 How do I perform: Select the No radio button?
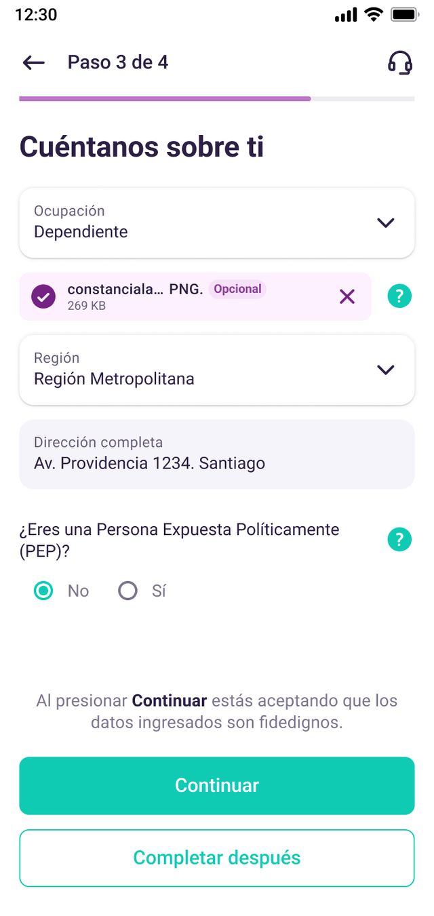pyautogui.click(x=44, y=591)
